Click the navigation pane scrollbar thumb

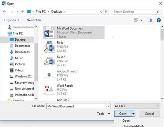[x=36, y=62]
